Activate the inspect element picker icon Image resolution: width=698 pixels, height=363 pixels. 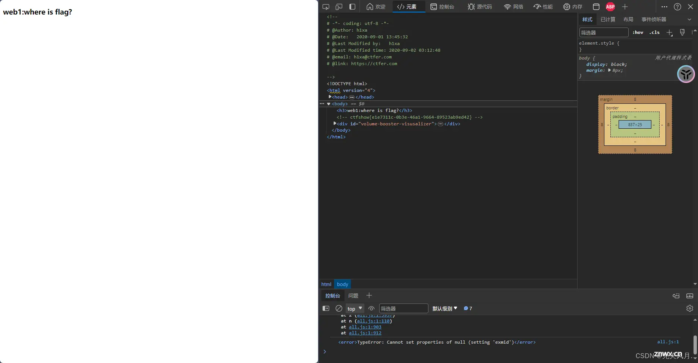coord(326,7)
